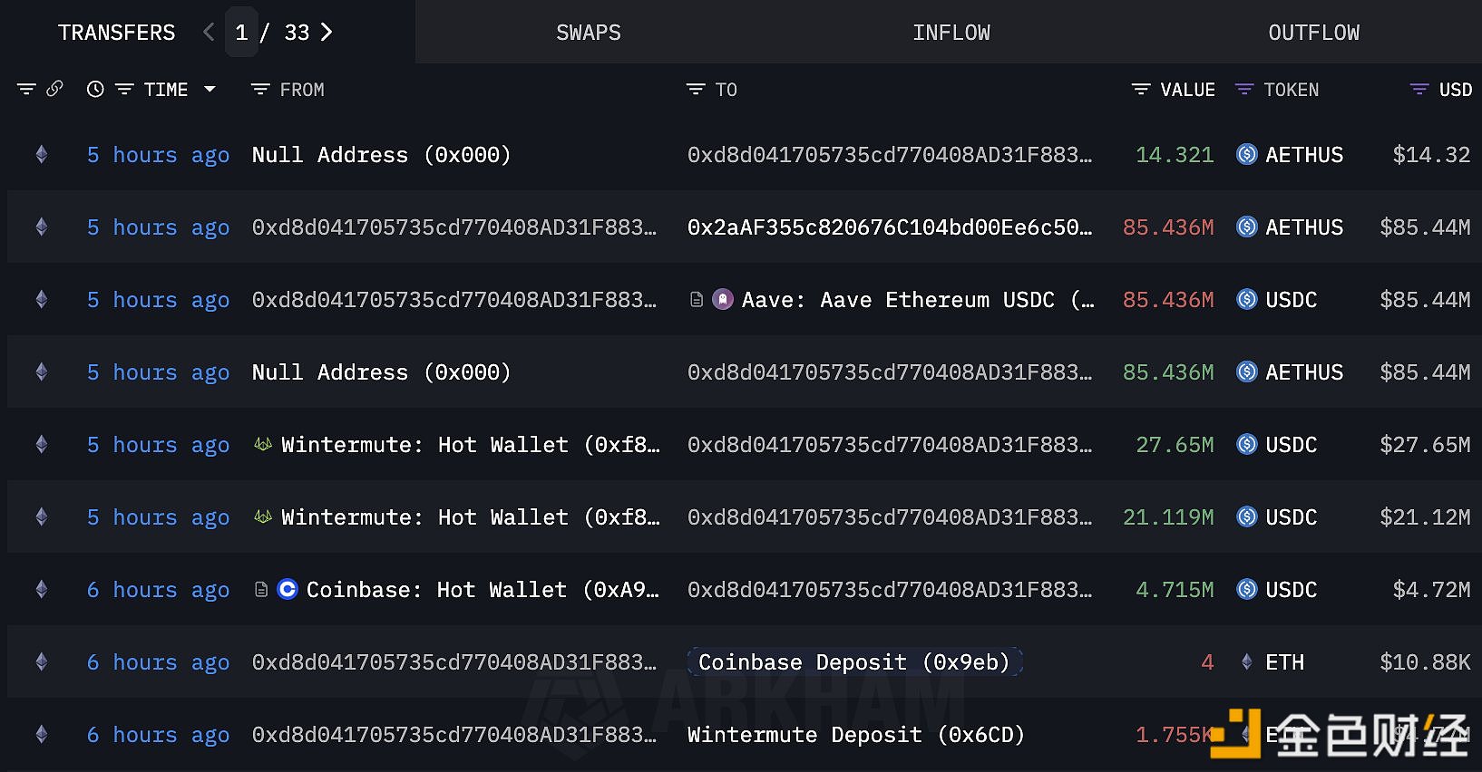Image resolution: width=1482 pixels, height=772 pixels.
Task: Open Coinbase Deposit (0x9eb) address link
Action: tap(853, 662)
